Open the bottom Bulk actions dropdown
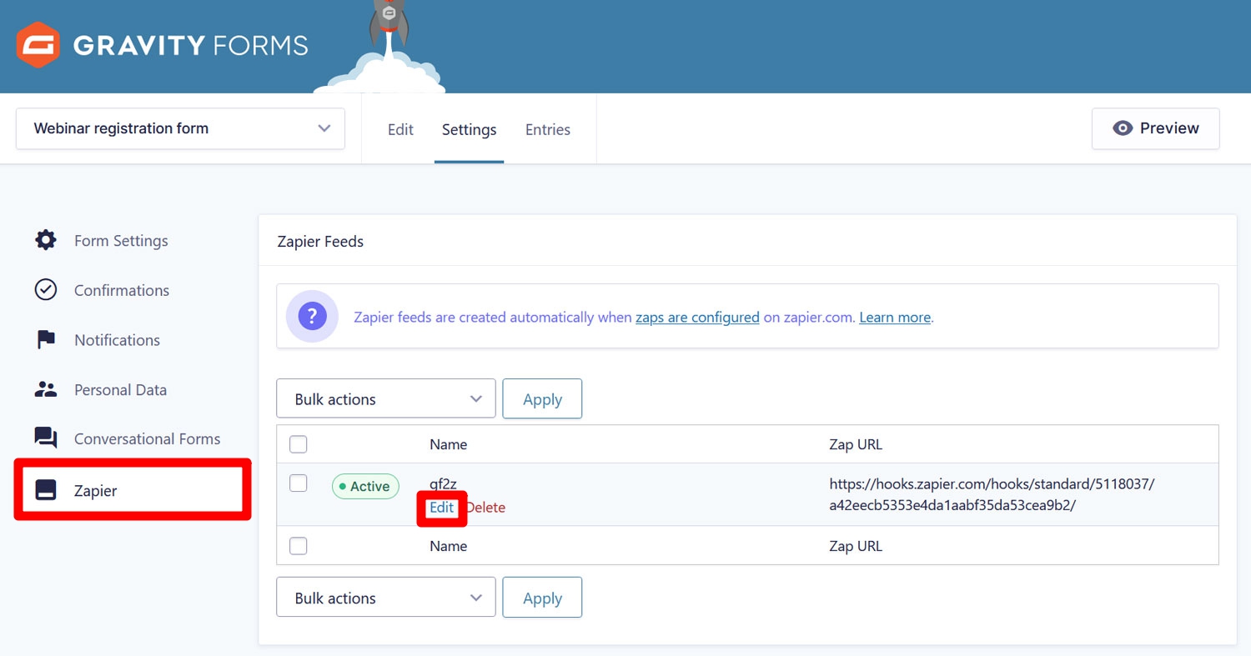1251x656 pixels. point(386,598)
